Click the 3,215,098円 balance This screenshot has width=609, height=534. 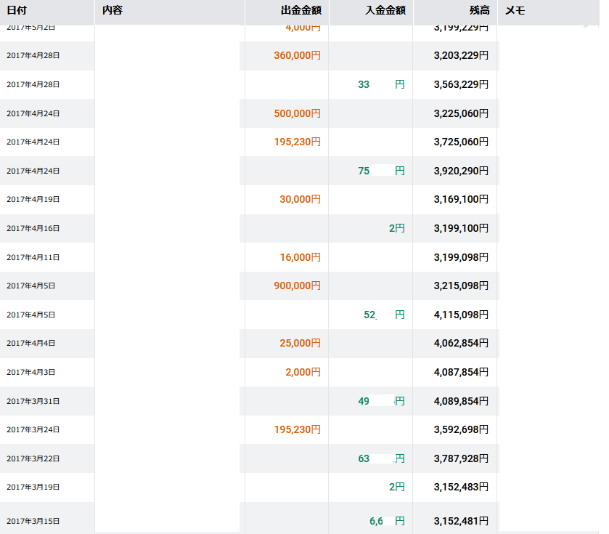click(461, 286)
